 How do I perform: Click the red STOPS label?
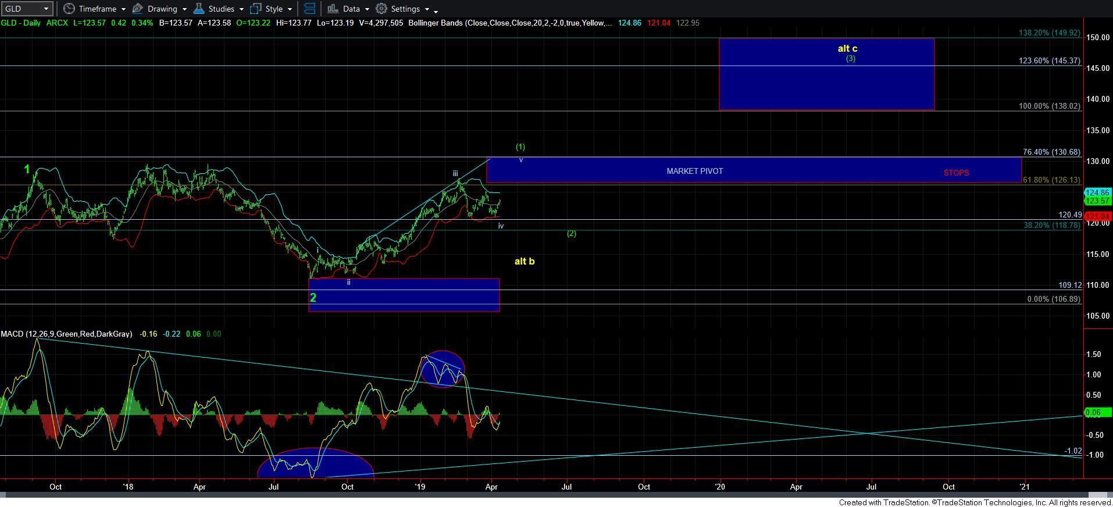click(956, 173)
